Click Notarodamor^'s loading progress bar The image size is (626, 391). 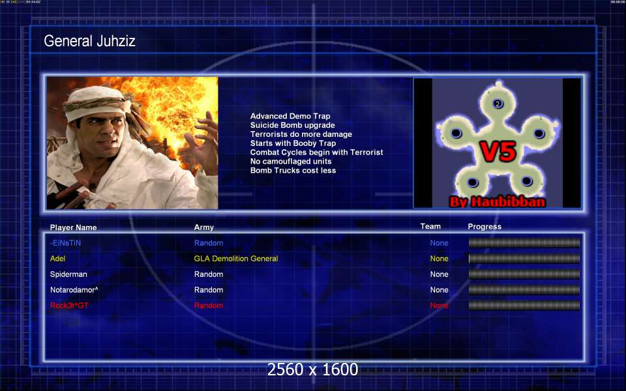coord(524,289)
